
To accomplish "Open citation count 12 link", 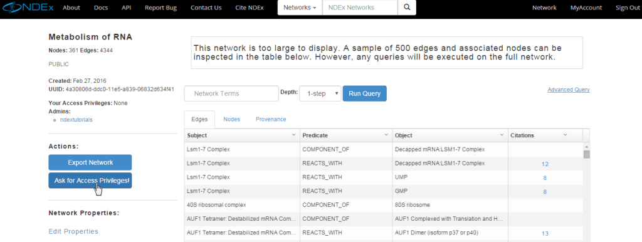I will tap(545, 164).
